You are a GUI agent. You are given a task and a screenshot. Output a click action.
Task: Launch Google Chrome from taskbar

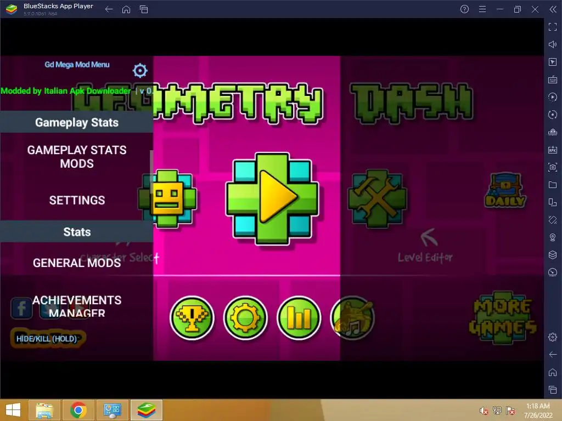pyautogui.click(x=78, y=410)
